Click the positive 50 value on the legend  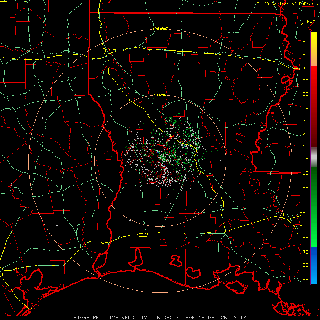pyautogui.click(x=305, y=94)
